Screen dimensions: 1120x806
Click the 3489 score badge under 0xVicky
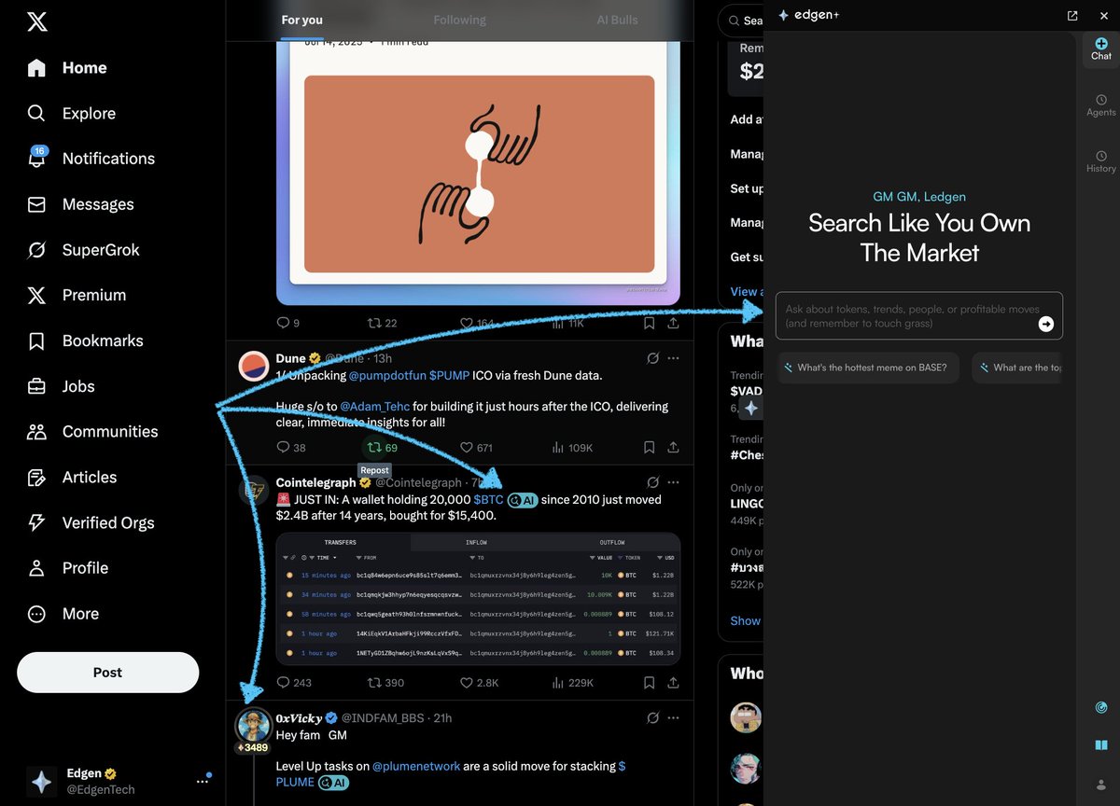pyautogui.click(x=253, y=747)
